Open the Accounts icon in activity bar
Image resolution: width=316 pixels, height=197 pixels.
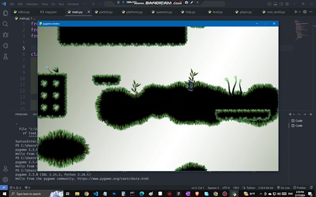[6, 169]
